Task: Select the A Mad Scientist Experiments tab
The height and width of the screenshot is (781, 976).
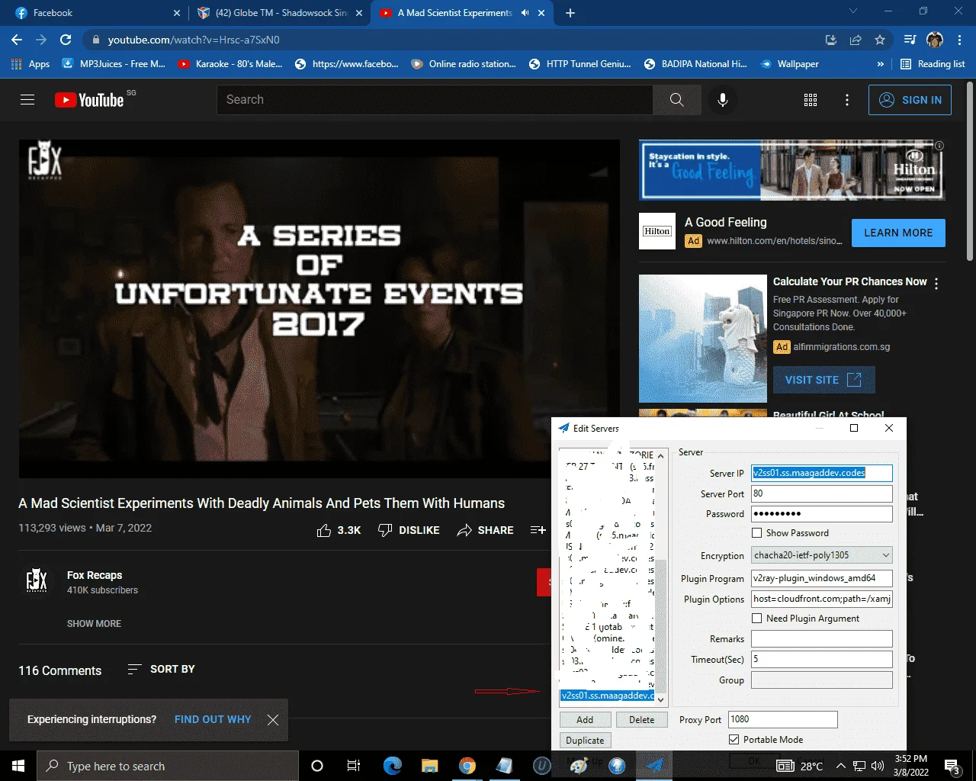Action: 462,13
